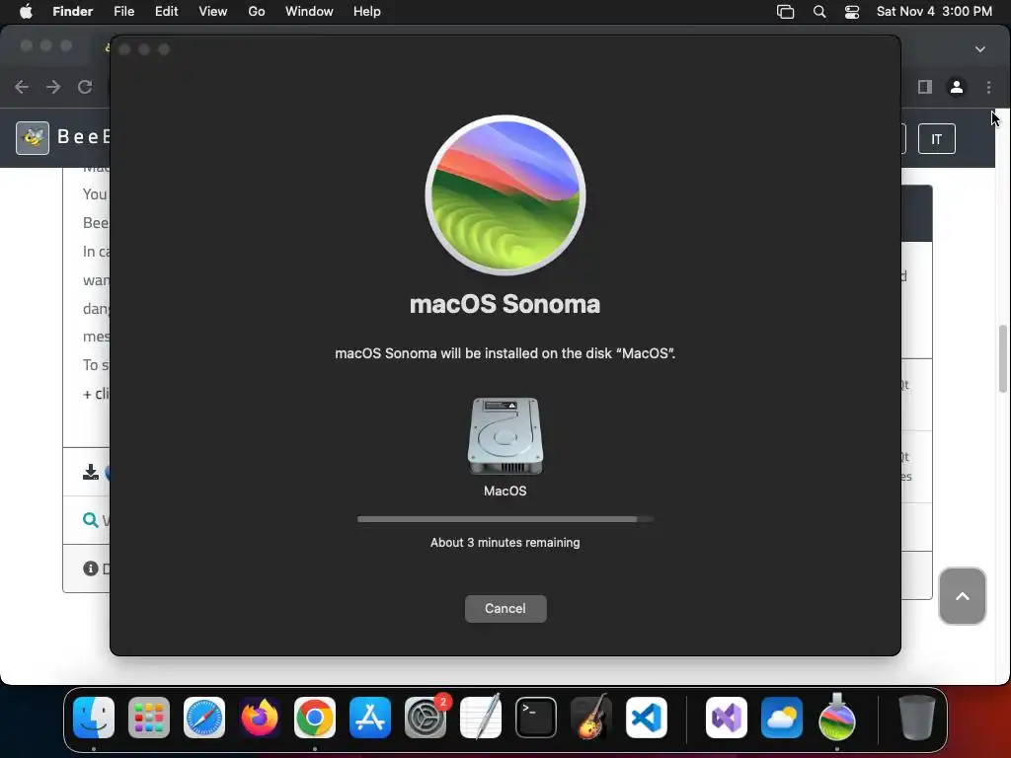Click the scroll-to-top arrow button
This screenshot has width=1011, height=758.
pyautogui.click(x=962, y=596)
